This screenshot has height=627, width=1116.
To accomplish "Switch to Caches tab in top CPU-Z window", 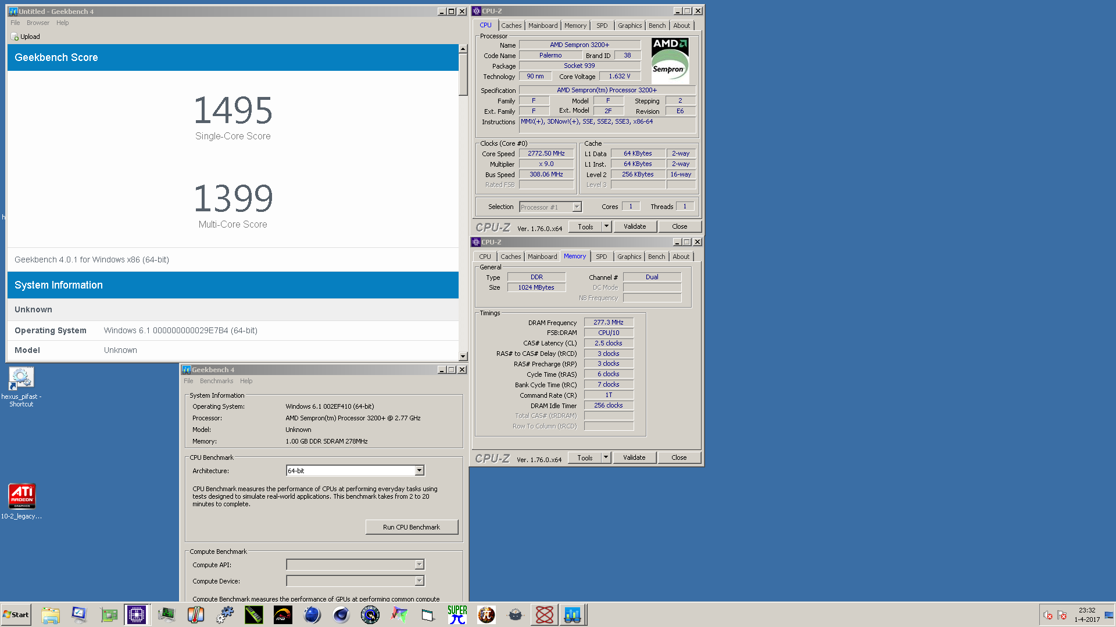I will (512, 26).
